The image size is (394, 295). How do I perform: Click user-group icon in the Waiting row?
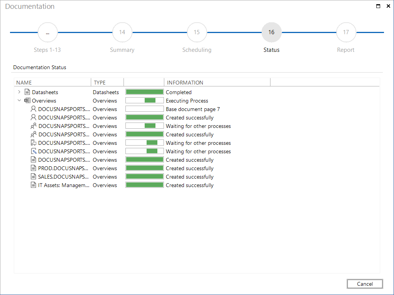point(33,126)
